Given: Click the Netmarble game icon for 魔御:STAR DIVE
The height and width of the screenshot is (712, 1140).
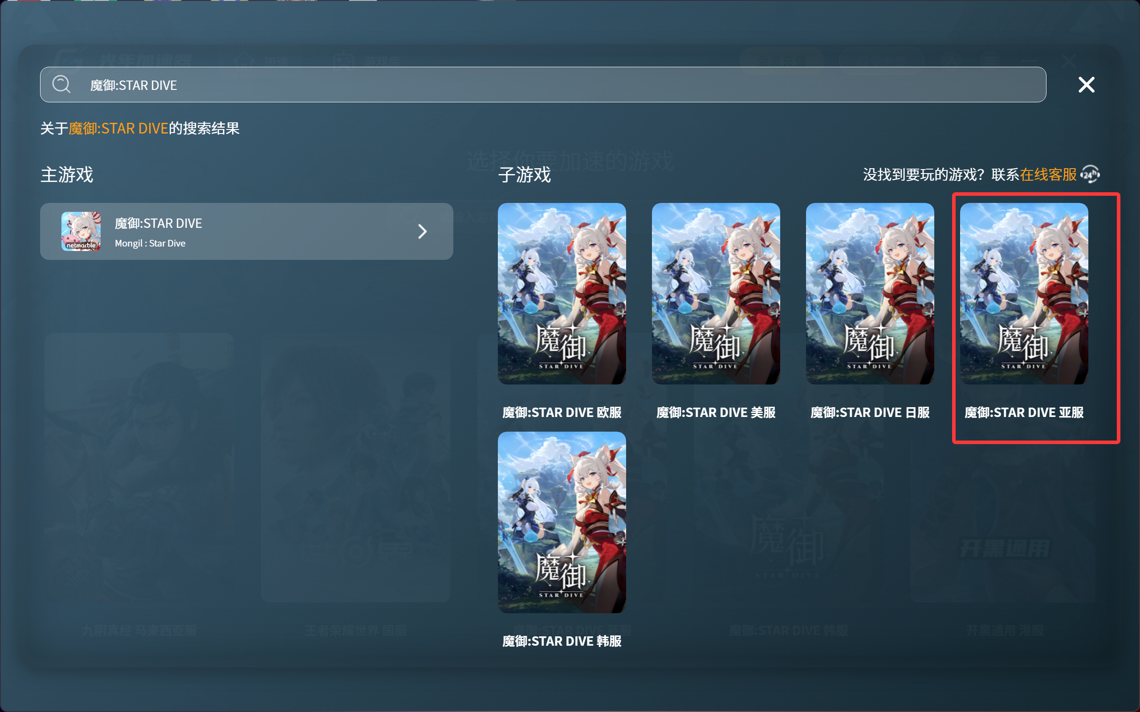Looking at the screenshot, I should click(x=81, y=231).
